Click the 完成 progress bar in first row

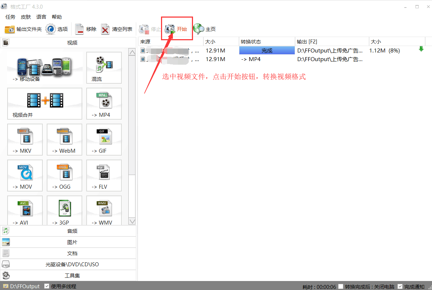(x=267, y=51)
